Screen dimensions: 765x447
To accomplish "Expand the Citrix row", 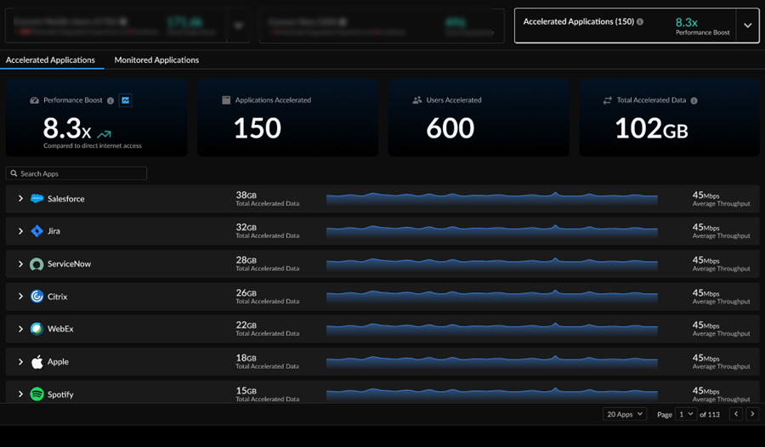I will click(20, 297).
